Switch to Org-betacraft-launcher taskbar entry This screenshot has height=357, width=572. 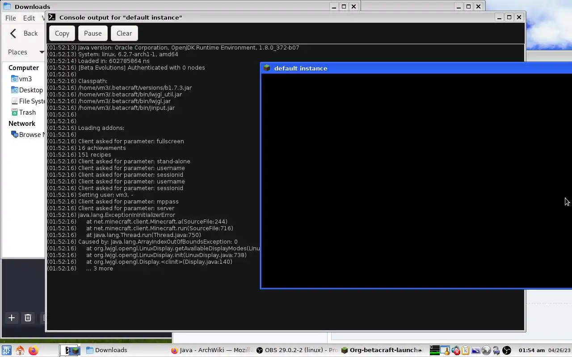tap(381, 350)
